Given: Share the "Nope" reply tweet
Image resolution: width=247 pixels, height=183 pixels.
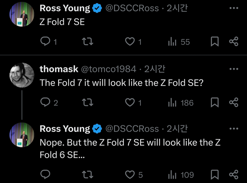Looking at the screenshot, I should click(234, 175).
